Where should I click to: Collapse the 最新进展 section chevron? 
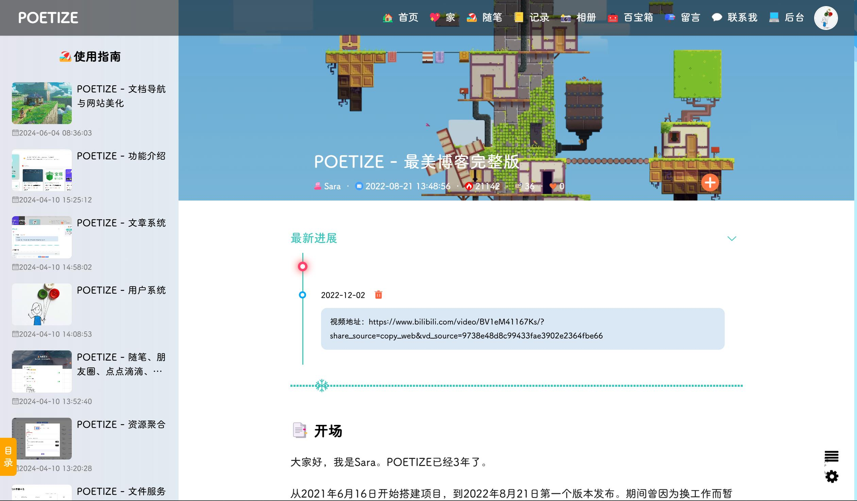(732, 239)
